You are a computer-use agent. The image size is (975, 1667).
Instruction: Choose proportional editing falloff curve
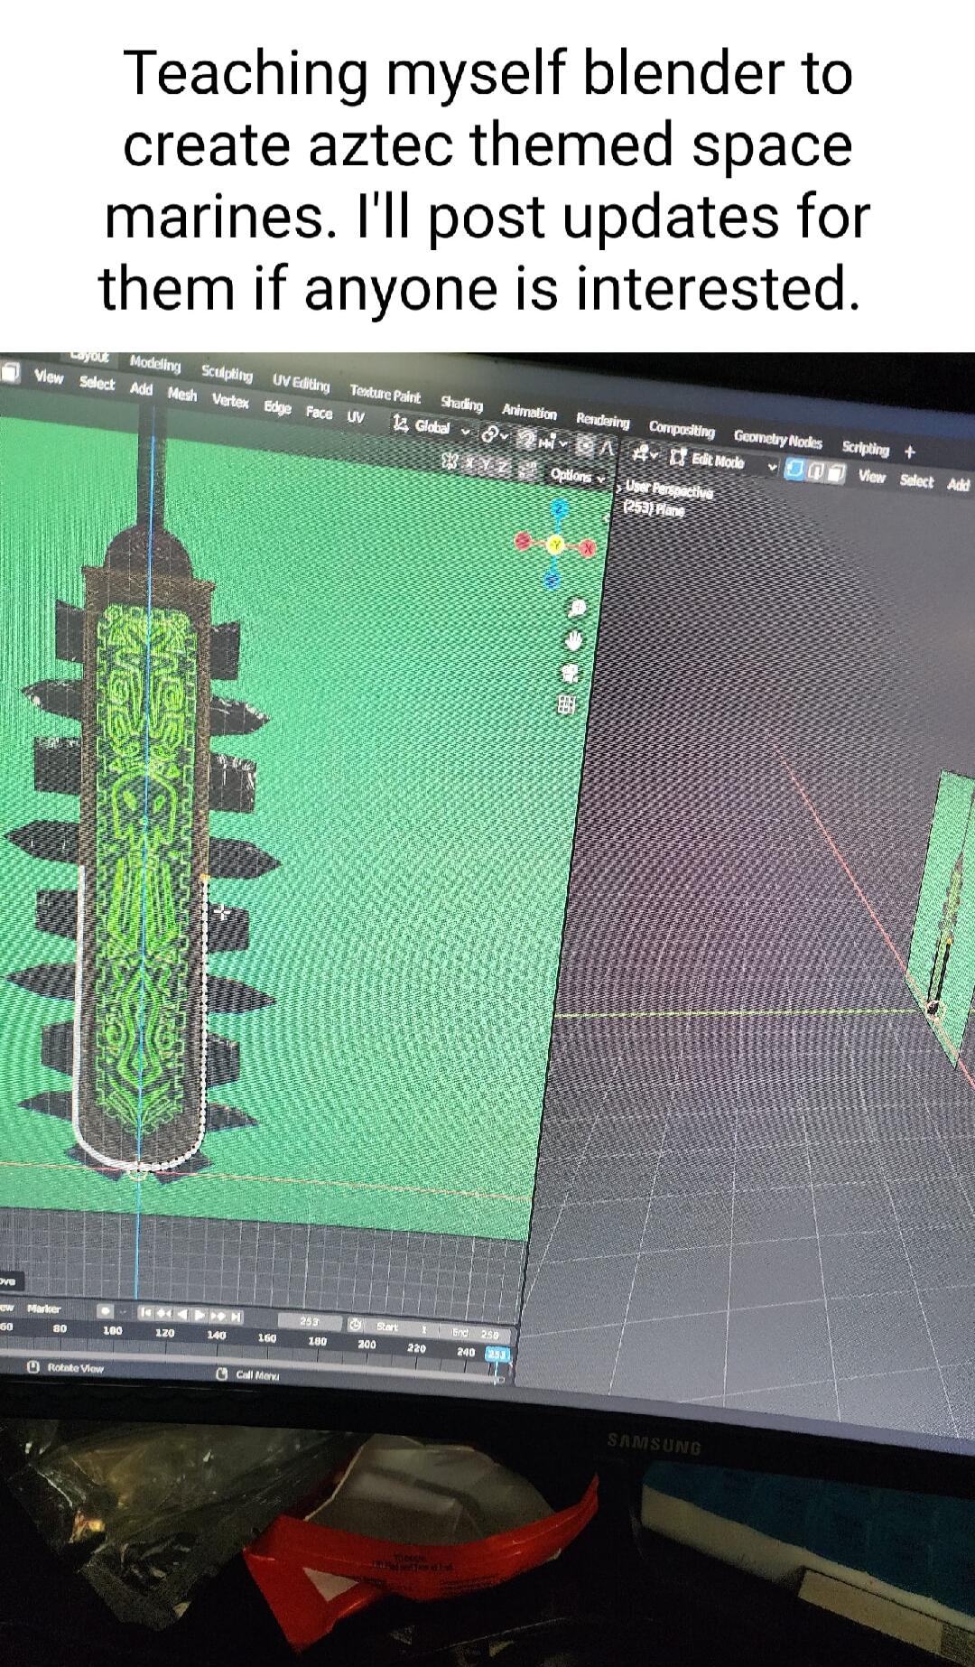coord(607,449)
